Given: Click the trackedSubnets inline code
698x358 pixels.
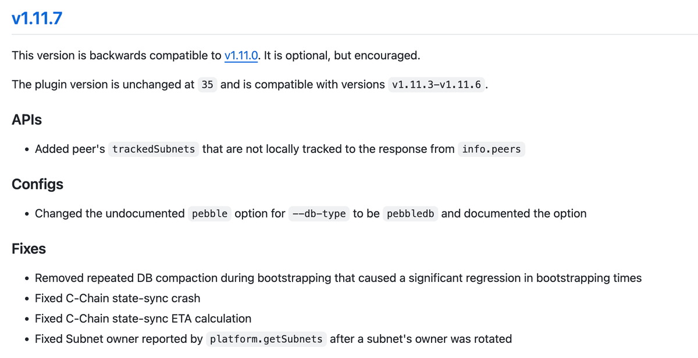Looking at the screenshot, I should (x=154, y=149).
